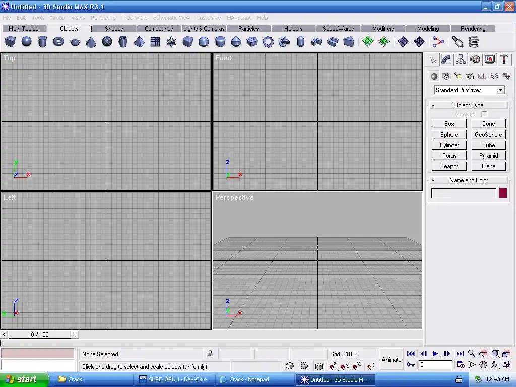Screen dimensions: 516x387
Task: Select the Box icon on the Objects shelf
Action: click(10, 42)
